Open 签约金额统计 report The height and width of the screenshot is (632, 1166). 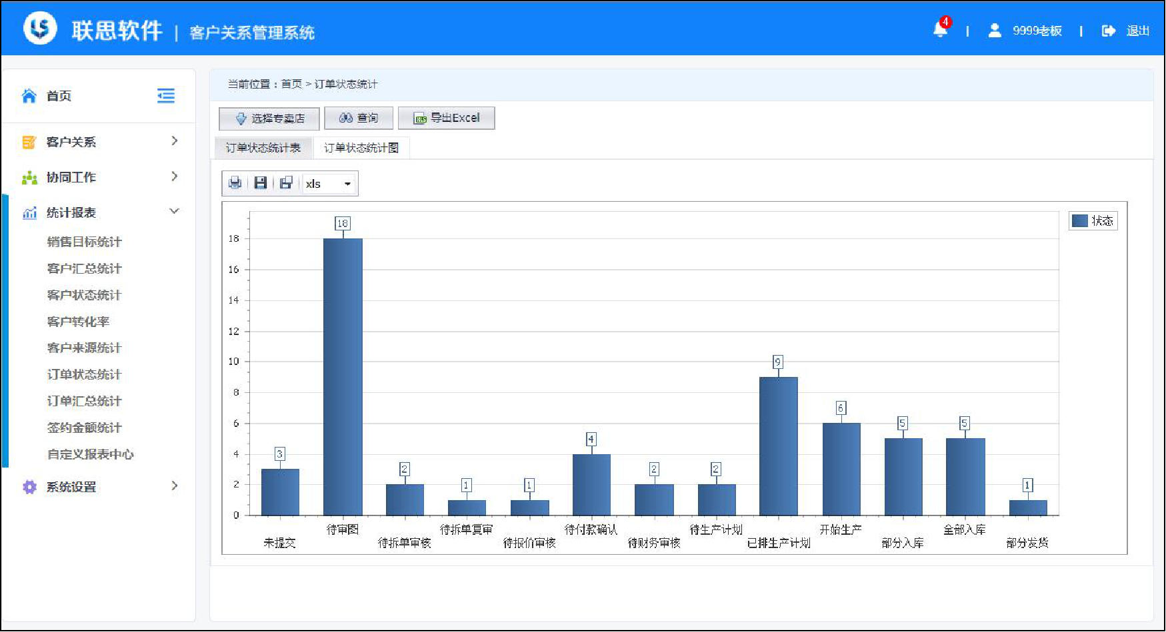click(x=84, y=428)
